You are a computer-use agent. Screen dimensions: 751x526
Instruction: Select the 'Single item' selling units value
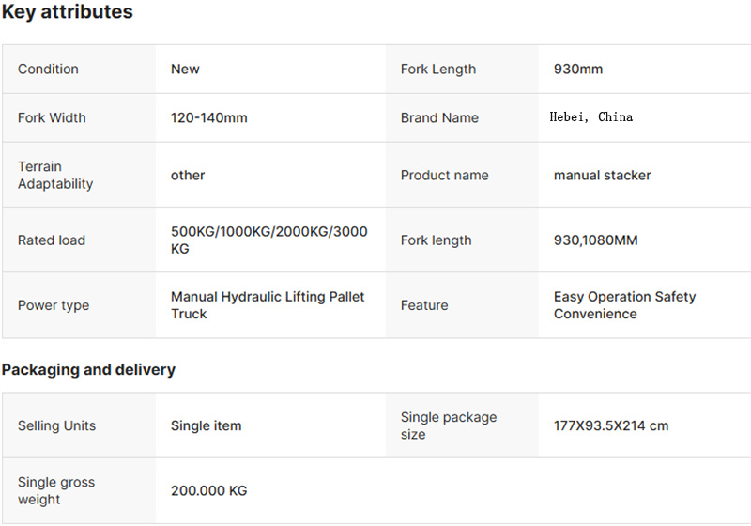(206, 425)
